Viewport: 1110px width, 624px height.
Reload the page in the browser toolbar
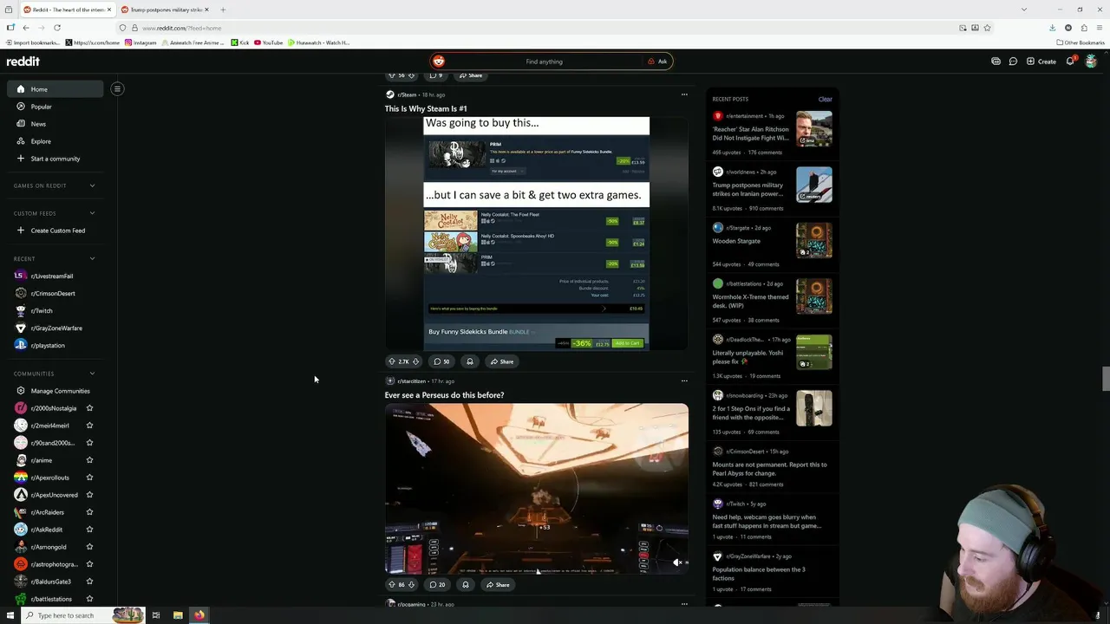57,28
